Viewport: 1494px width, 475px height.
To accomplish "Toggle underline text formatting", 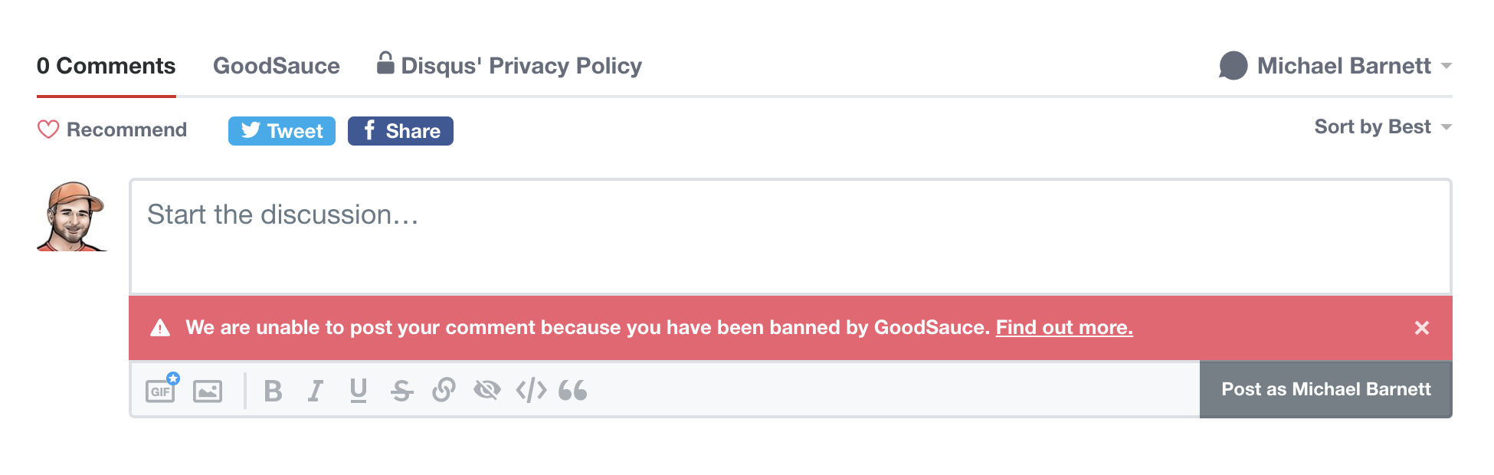I will coord(358,391).
